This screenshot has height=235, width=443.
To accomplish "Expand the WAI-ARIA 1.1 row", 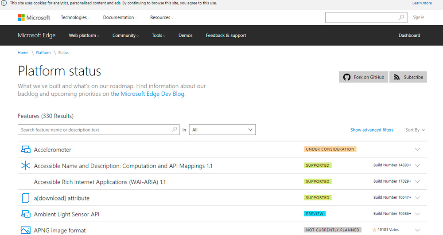I will point(417,182).
